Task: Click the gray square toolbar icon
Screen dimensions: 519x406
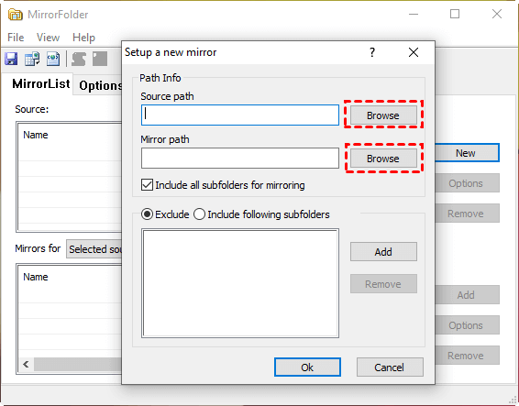Action: (100, 59)
